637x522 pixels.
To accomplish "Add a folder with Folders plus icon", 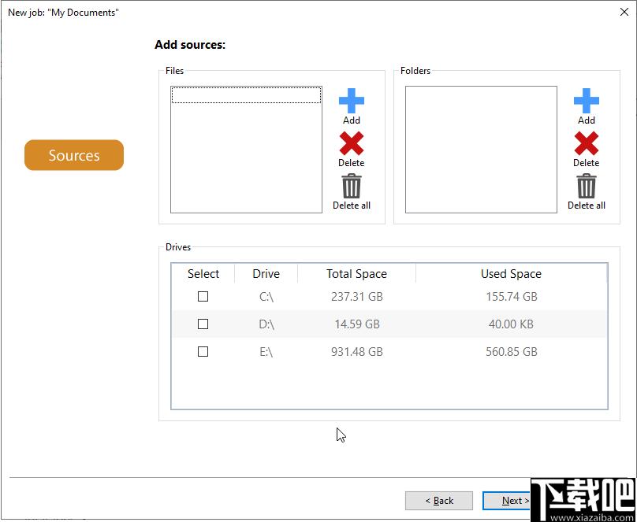I will 587,101.
